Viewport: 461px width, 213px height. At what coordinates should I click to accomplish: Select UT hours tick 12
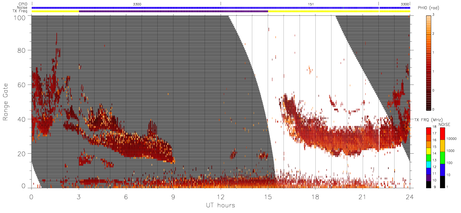tap(221, 196)
